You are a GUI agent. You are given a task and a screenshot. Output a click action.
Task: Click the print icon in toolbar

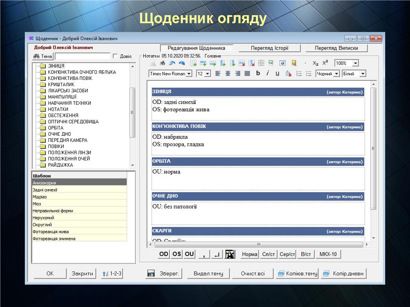pos(163,63)
